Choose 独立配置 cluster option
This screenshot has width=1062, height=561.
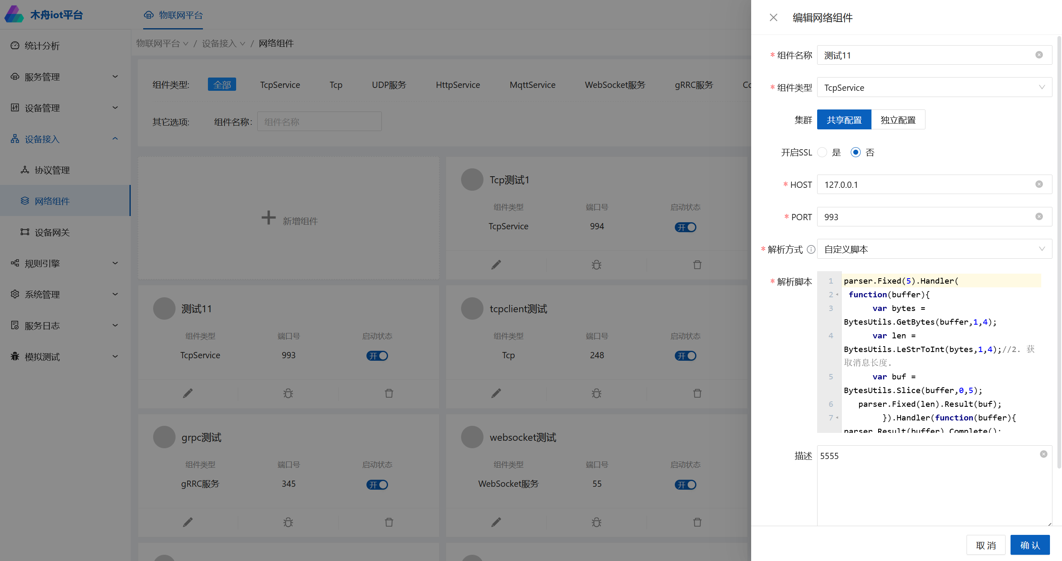(898, 120)
